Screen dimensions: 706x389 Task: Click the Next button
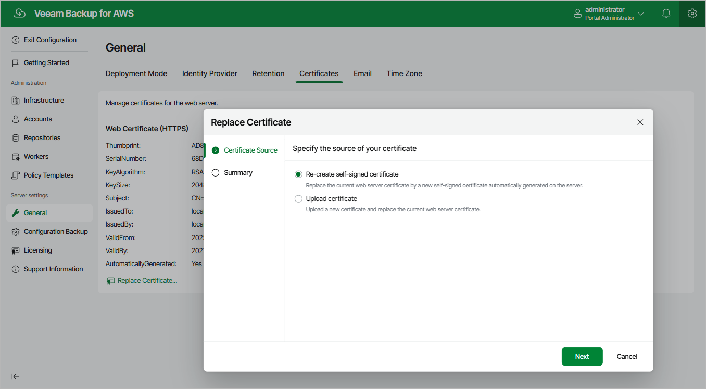pyautogui.click(x=582, y=357)
